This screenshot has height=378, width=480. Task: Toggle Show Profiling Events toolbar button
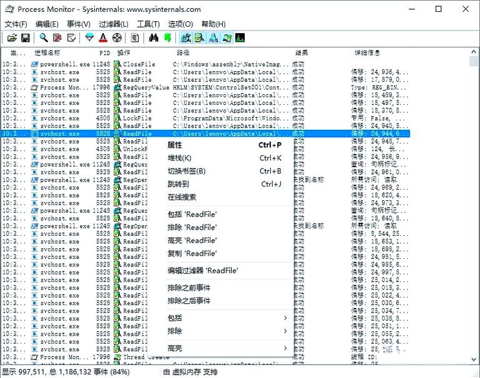pos(240,38)
